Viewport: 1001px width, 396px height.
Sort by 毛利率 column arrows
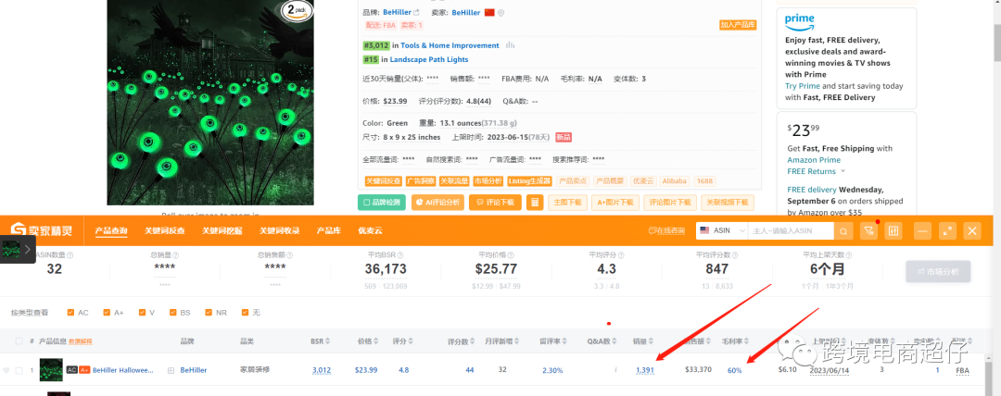click(747, 341)
